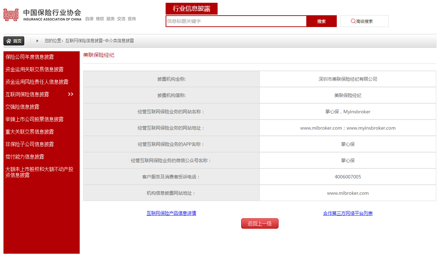Open 资金运用关联交易信息披露 in sidebar
This screenshot has width=439, height=254.
(x=35, y=69)
